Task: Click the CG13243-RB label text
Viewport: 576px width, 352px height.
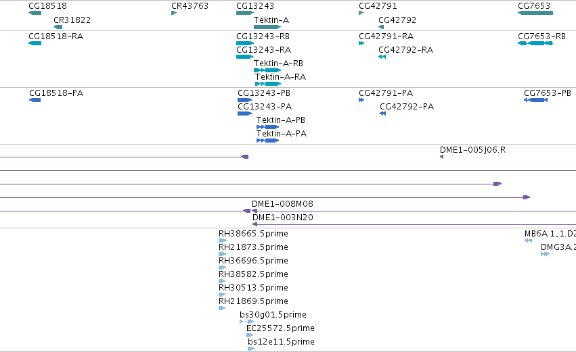Action: (263, 36)
